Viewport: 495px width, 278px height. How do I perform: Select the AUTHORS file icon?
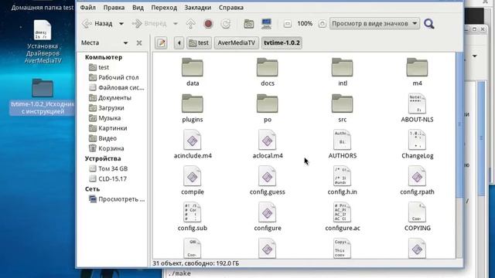click(x=342, y=140)
